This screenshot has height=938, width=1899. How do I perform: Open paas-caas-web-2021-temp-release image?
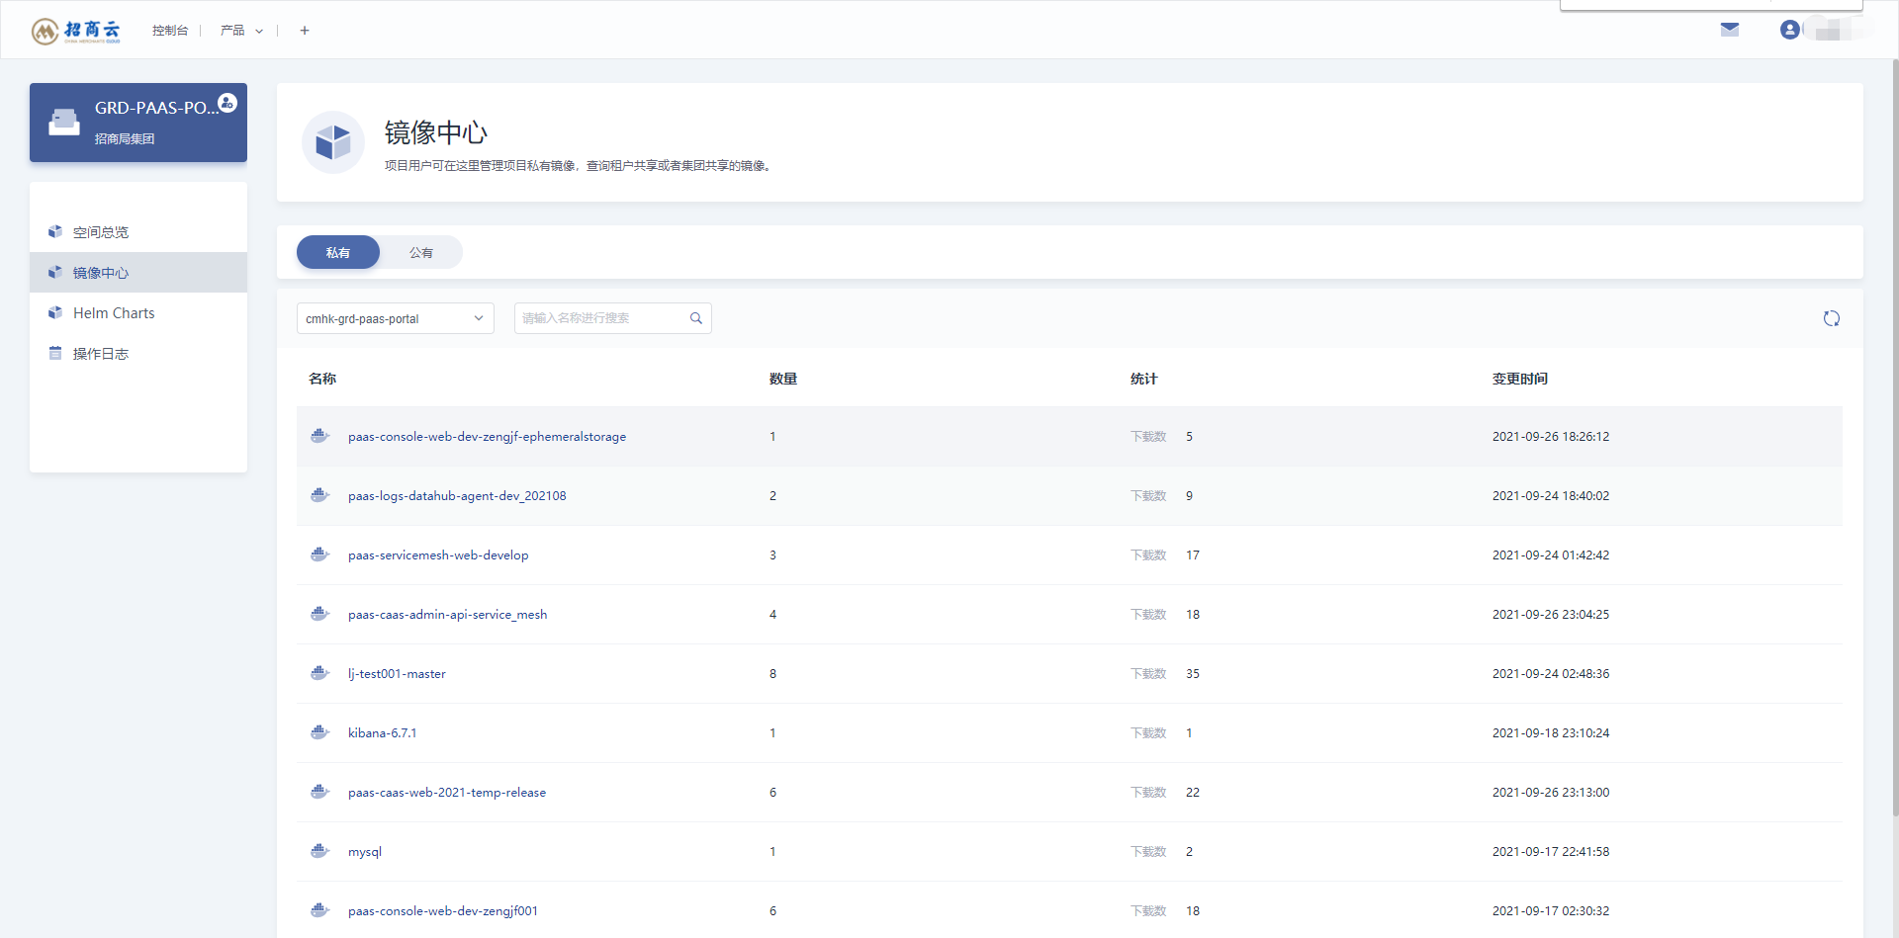(447, 792)
